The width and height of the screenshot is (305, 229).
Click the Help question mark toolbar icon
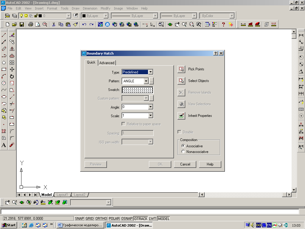pyautogui.click(x=223, y=24)
